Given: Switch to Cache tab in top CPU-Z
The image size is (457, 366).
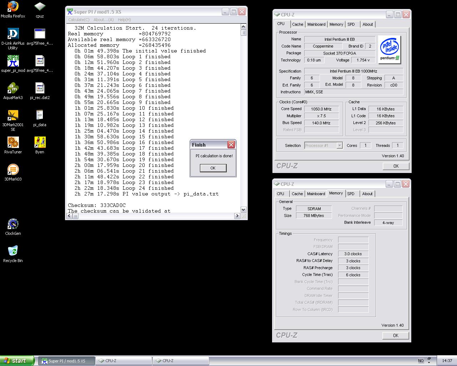Looking at the screenshot, I should 297,24.
